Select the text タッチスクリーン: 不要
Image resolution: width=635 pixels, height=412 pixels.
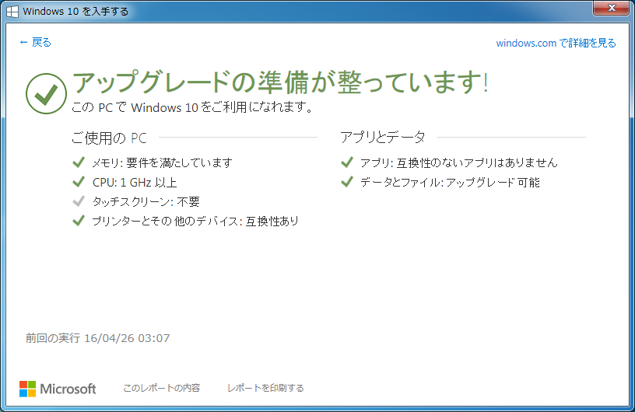coord(146,201)
